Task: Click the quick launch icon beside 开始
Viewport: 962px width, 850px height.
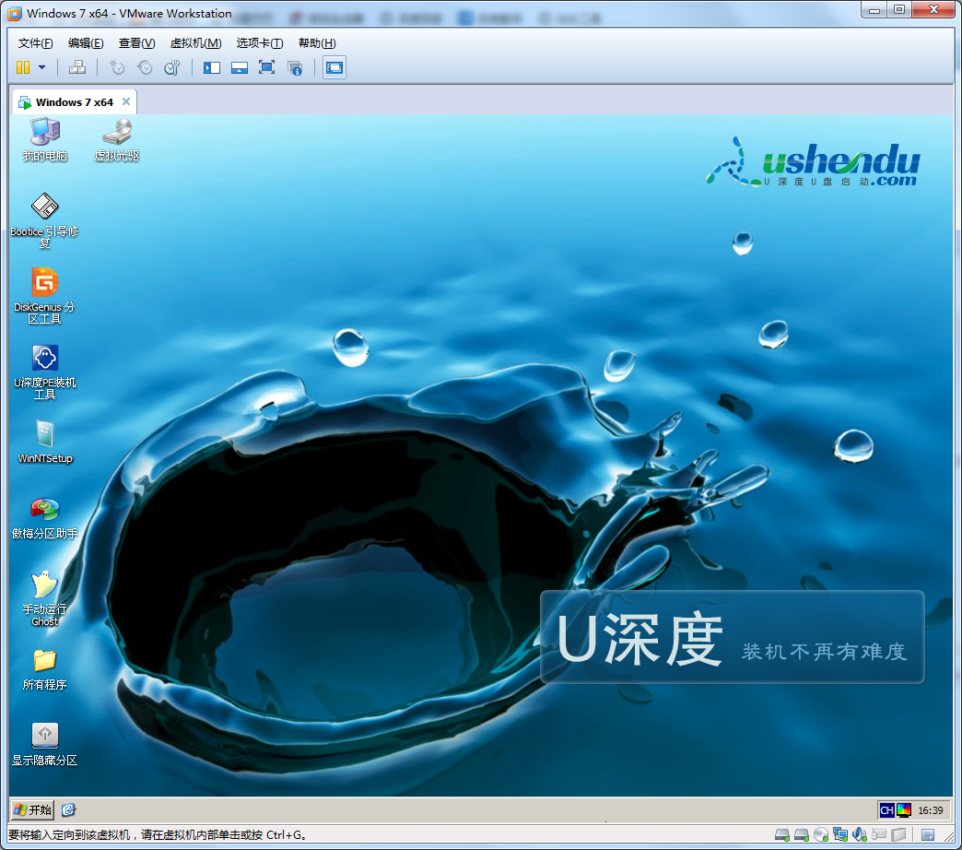Action: tap(69, 810)
